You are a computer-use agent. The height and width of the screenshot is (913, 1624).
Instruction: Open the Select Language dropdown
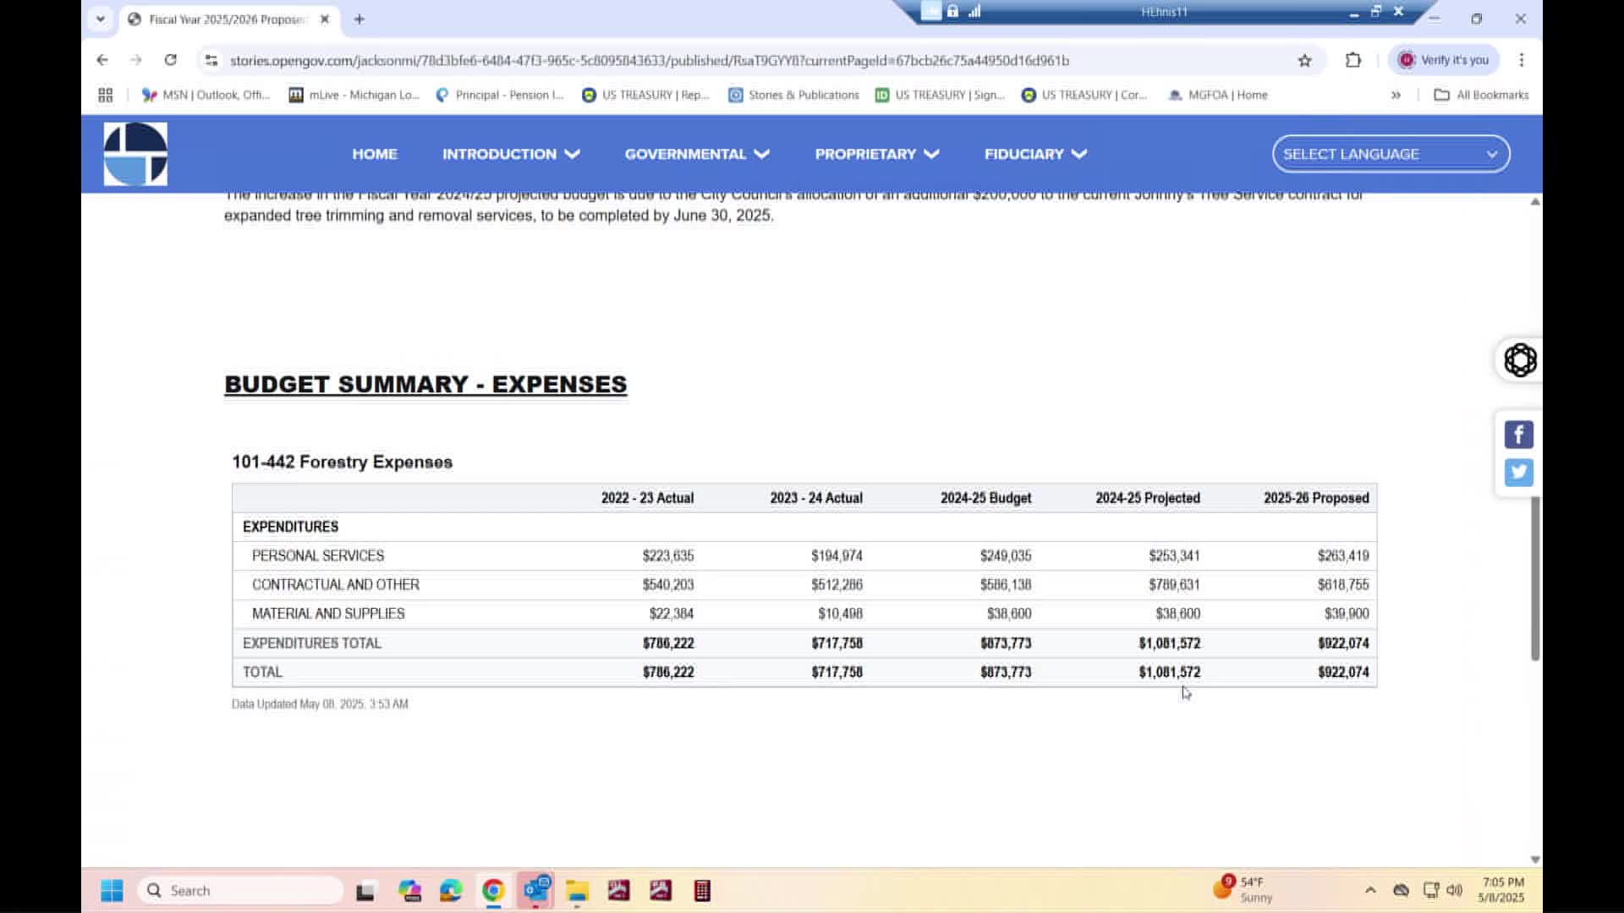click(1391, 154)
